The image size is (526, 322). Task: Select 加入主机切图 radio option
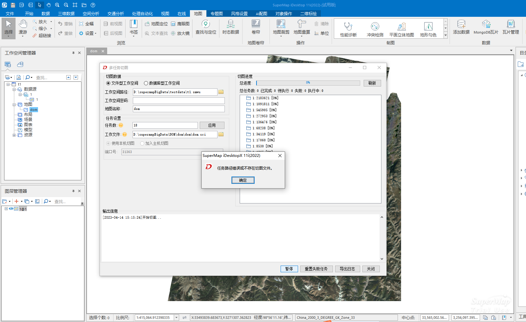click(154, 143)
